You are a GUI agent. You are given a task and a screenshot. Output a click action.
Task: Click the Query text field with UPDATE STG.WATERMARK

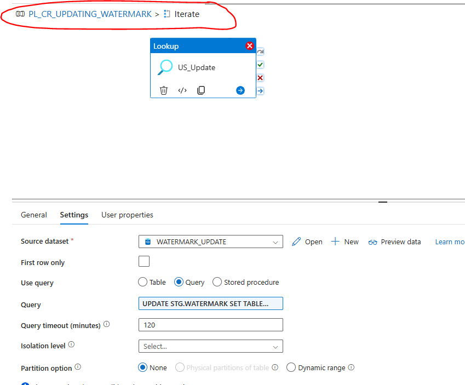[210, 303]
